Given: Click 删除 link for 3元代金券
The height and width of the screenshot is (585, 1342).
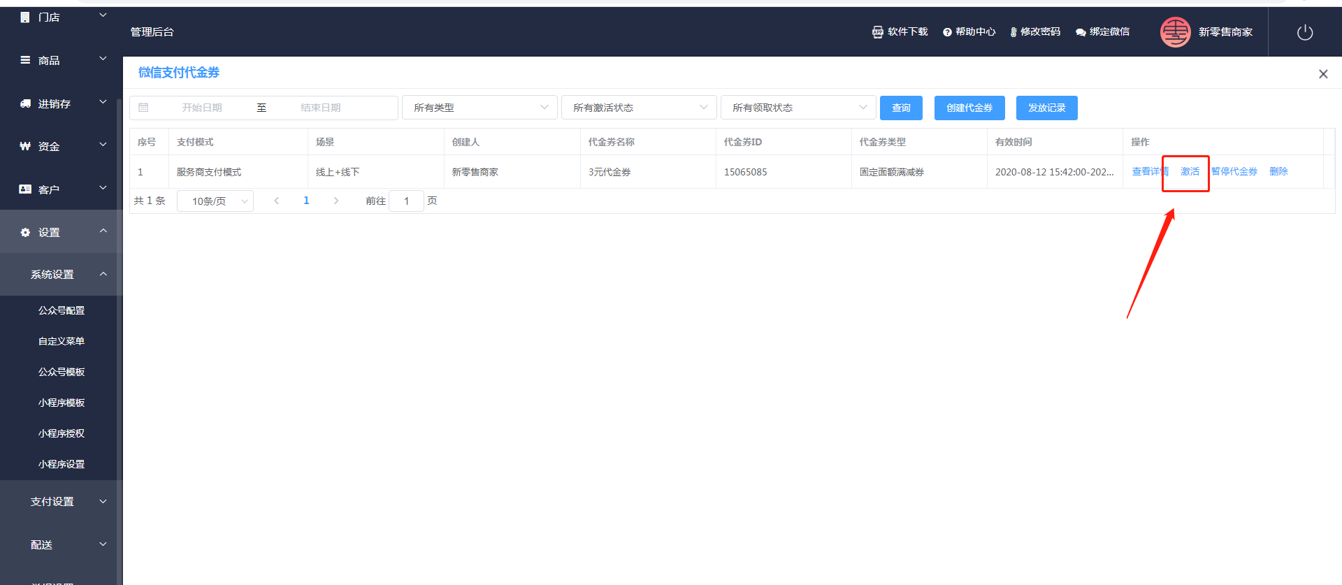Looking at the screenshot, I should pyautogui.click(x=1278, y=172).
